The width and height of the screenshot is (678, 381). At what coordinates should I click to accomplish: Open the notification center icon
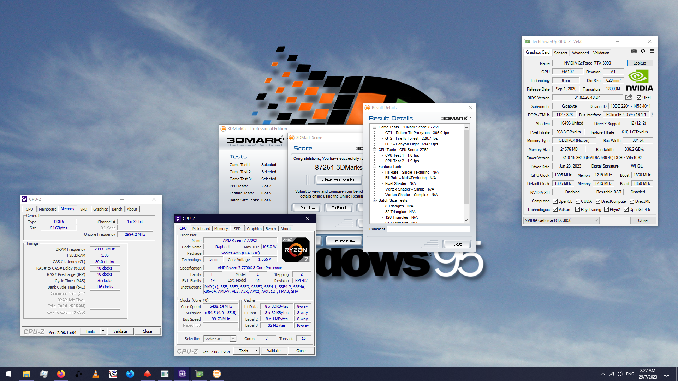click(666, 374)
